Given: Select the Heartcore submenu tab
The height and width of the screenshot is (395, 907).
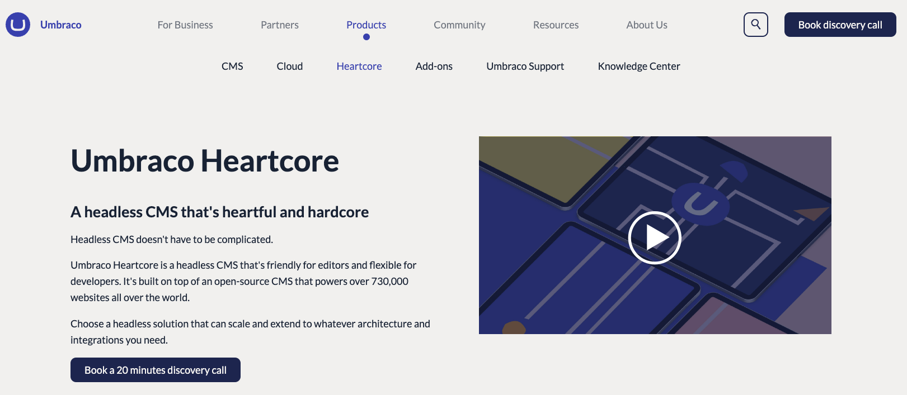Looking at the screenshot, I should [x=359, y=66].
